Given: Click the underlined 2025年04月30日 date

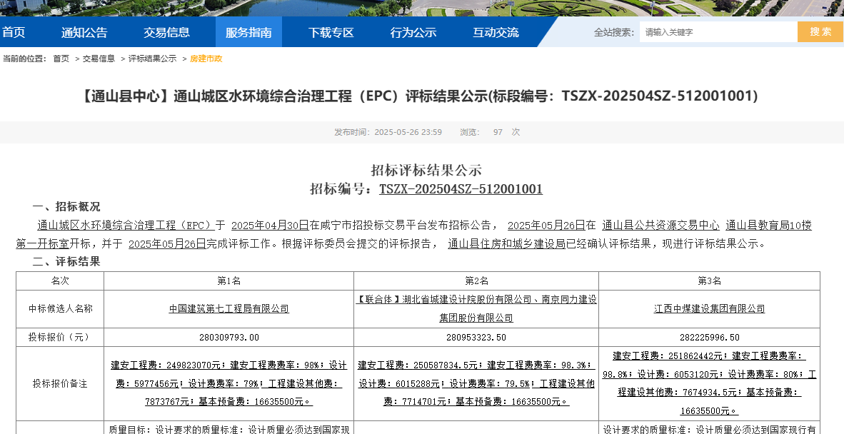Looking at the screenshot, I should pyautogui.click(x=270, y=226).
